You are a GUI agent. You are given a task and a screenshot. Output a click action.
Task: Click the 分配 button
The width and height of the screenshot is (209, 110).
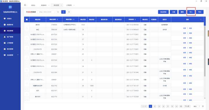174,12
